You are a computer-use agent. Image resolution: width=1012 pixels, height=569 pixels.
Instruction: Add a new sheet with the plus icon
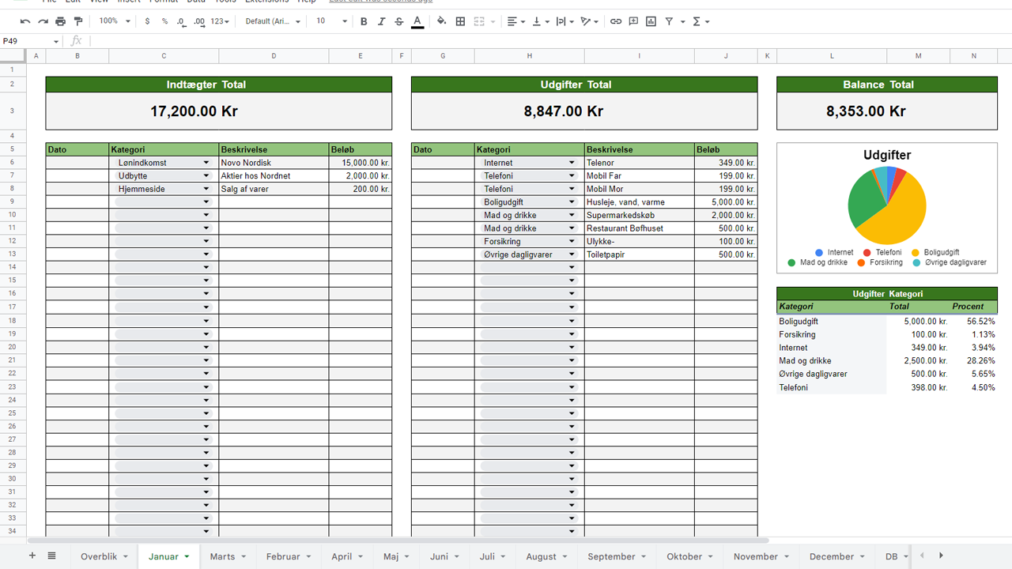click(x=32, y=556)
